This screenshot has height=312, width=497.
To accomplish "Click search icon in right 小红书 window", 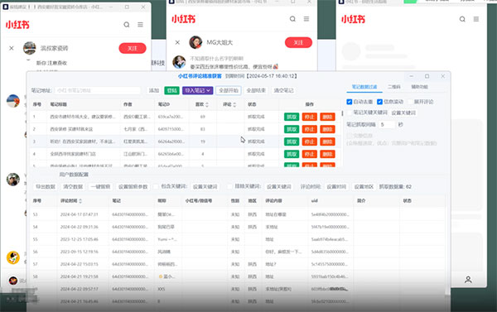I will pos(462,19).
